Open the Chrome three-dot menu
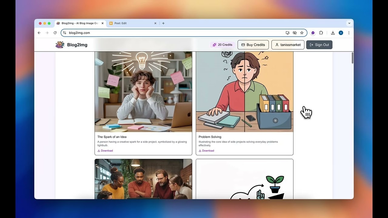 [x=349, y=33]
